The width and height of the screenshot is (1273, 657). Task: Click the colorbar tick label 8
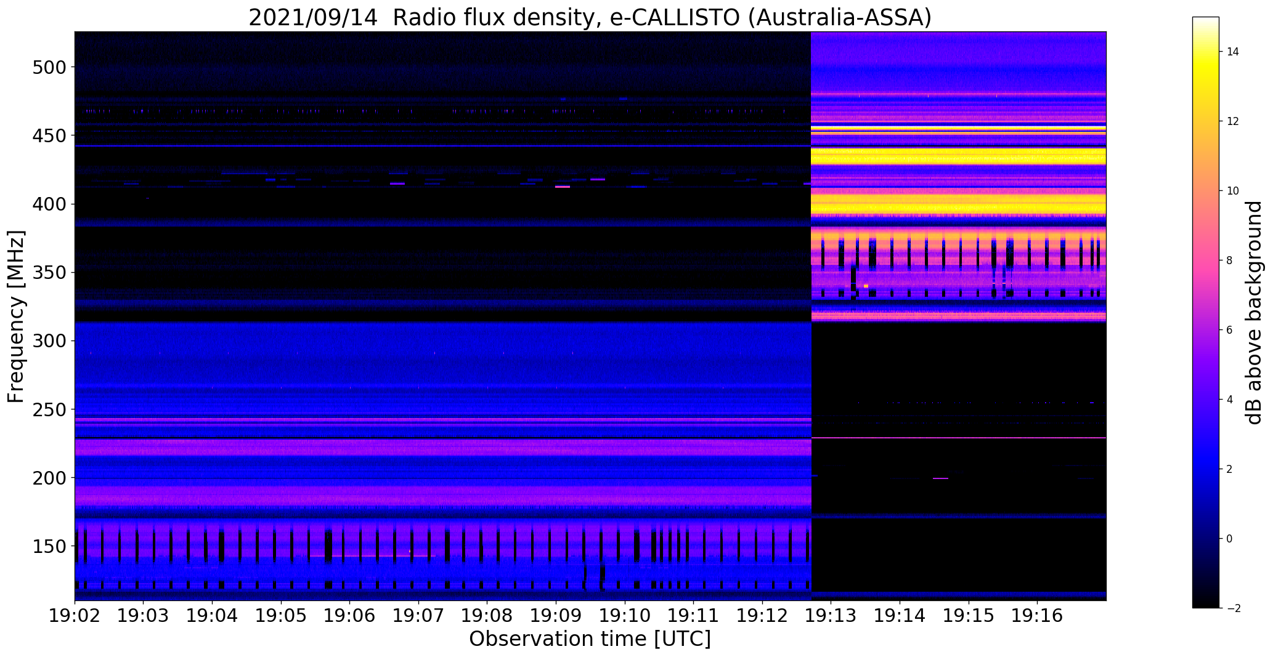coord(1230,260)
